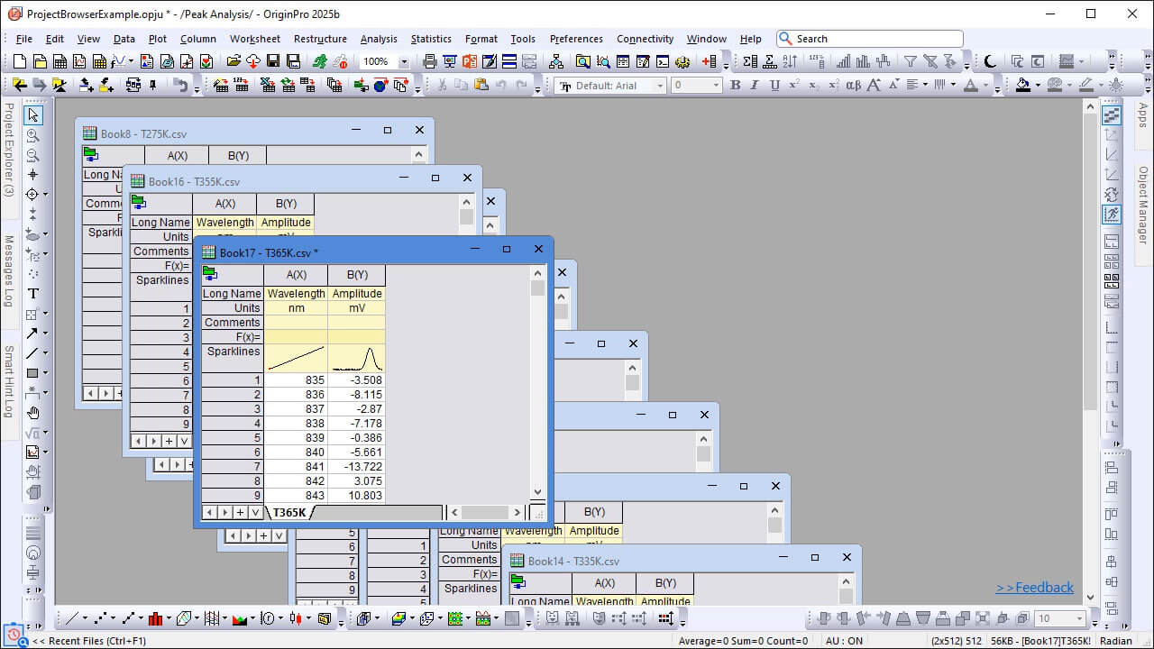This screenshot has height=649, width=1154.
Task: Open the Analysis menu
Action: (x=378, y=39)
